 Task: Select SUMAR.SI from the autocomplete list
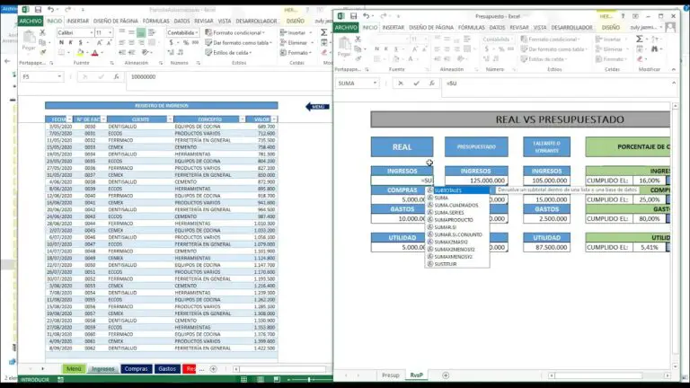tap(447, 227)
